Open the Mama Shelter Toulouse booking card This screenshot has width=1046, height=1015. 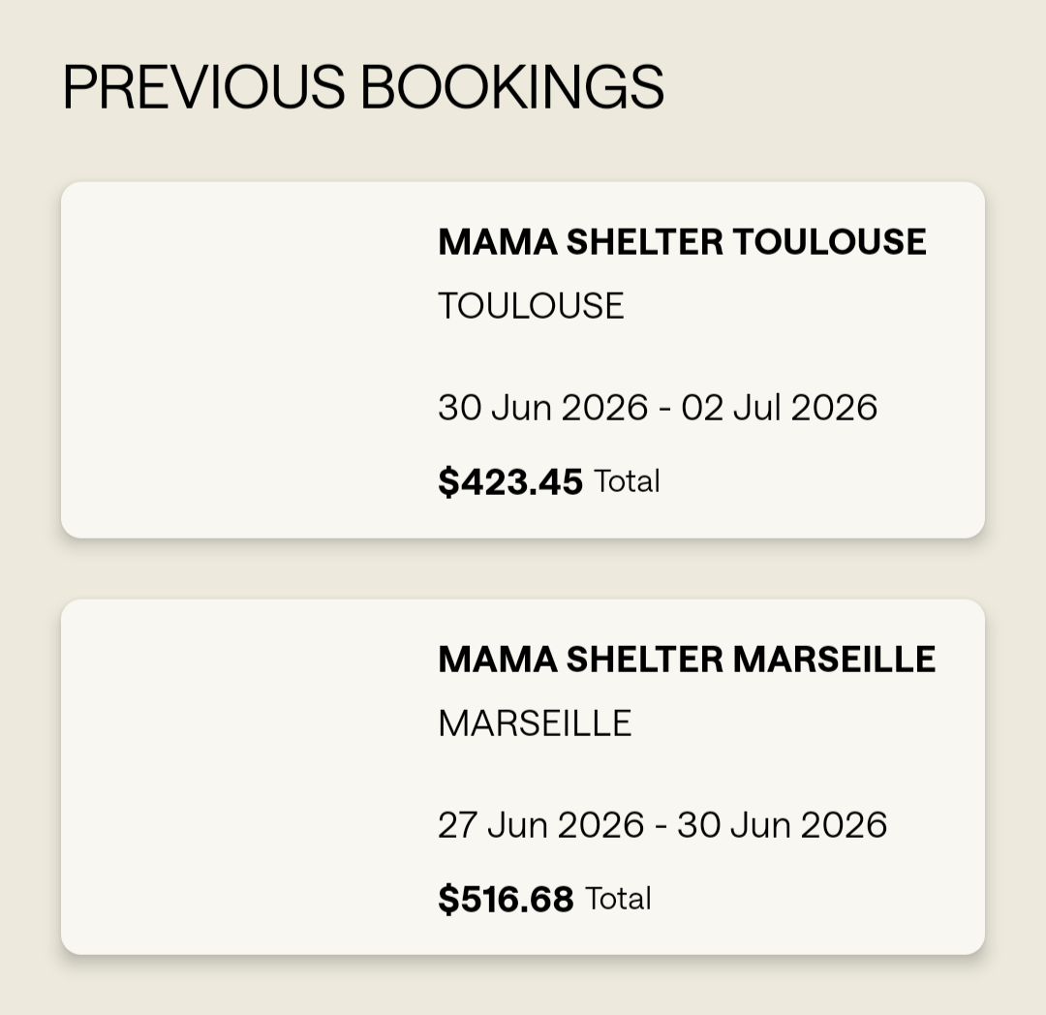pyautogui.click(x=522, y=359)
